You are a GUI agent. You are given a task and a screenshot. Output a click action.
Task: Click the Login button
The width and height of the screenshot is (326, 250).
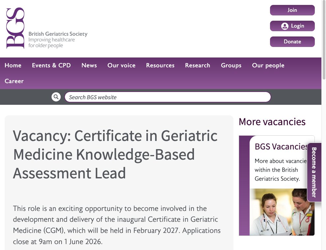point(292,26)
